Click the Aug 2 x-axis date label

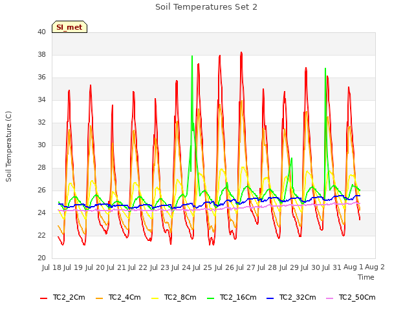(x=375, y=267)
